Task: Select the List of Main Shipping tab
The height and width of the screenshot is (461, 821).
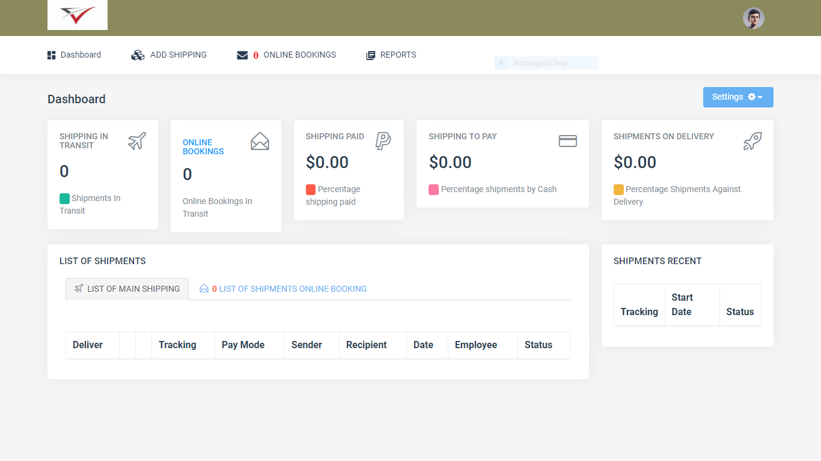Action: [127, 289]
